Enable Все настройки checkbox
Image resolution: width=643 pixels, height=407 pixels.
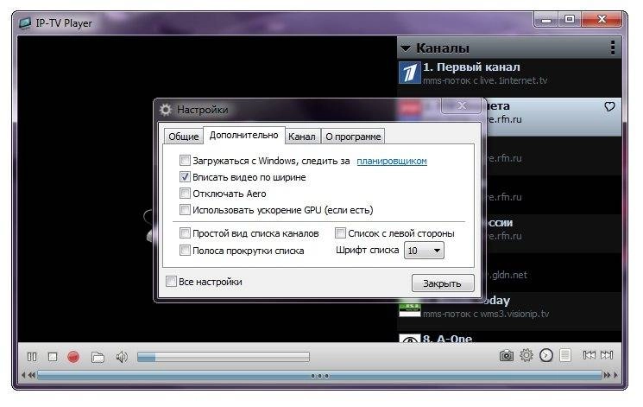(x=171, y=282)
